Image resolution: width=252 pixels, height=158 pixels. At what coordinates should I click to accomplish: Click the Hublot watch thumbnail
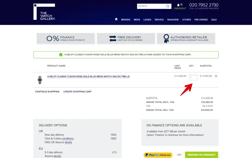(40, 80)
